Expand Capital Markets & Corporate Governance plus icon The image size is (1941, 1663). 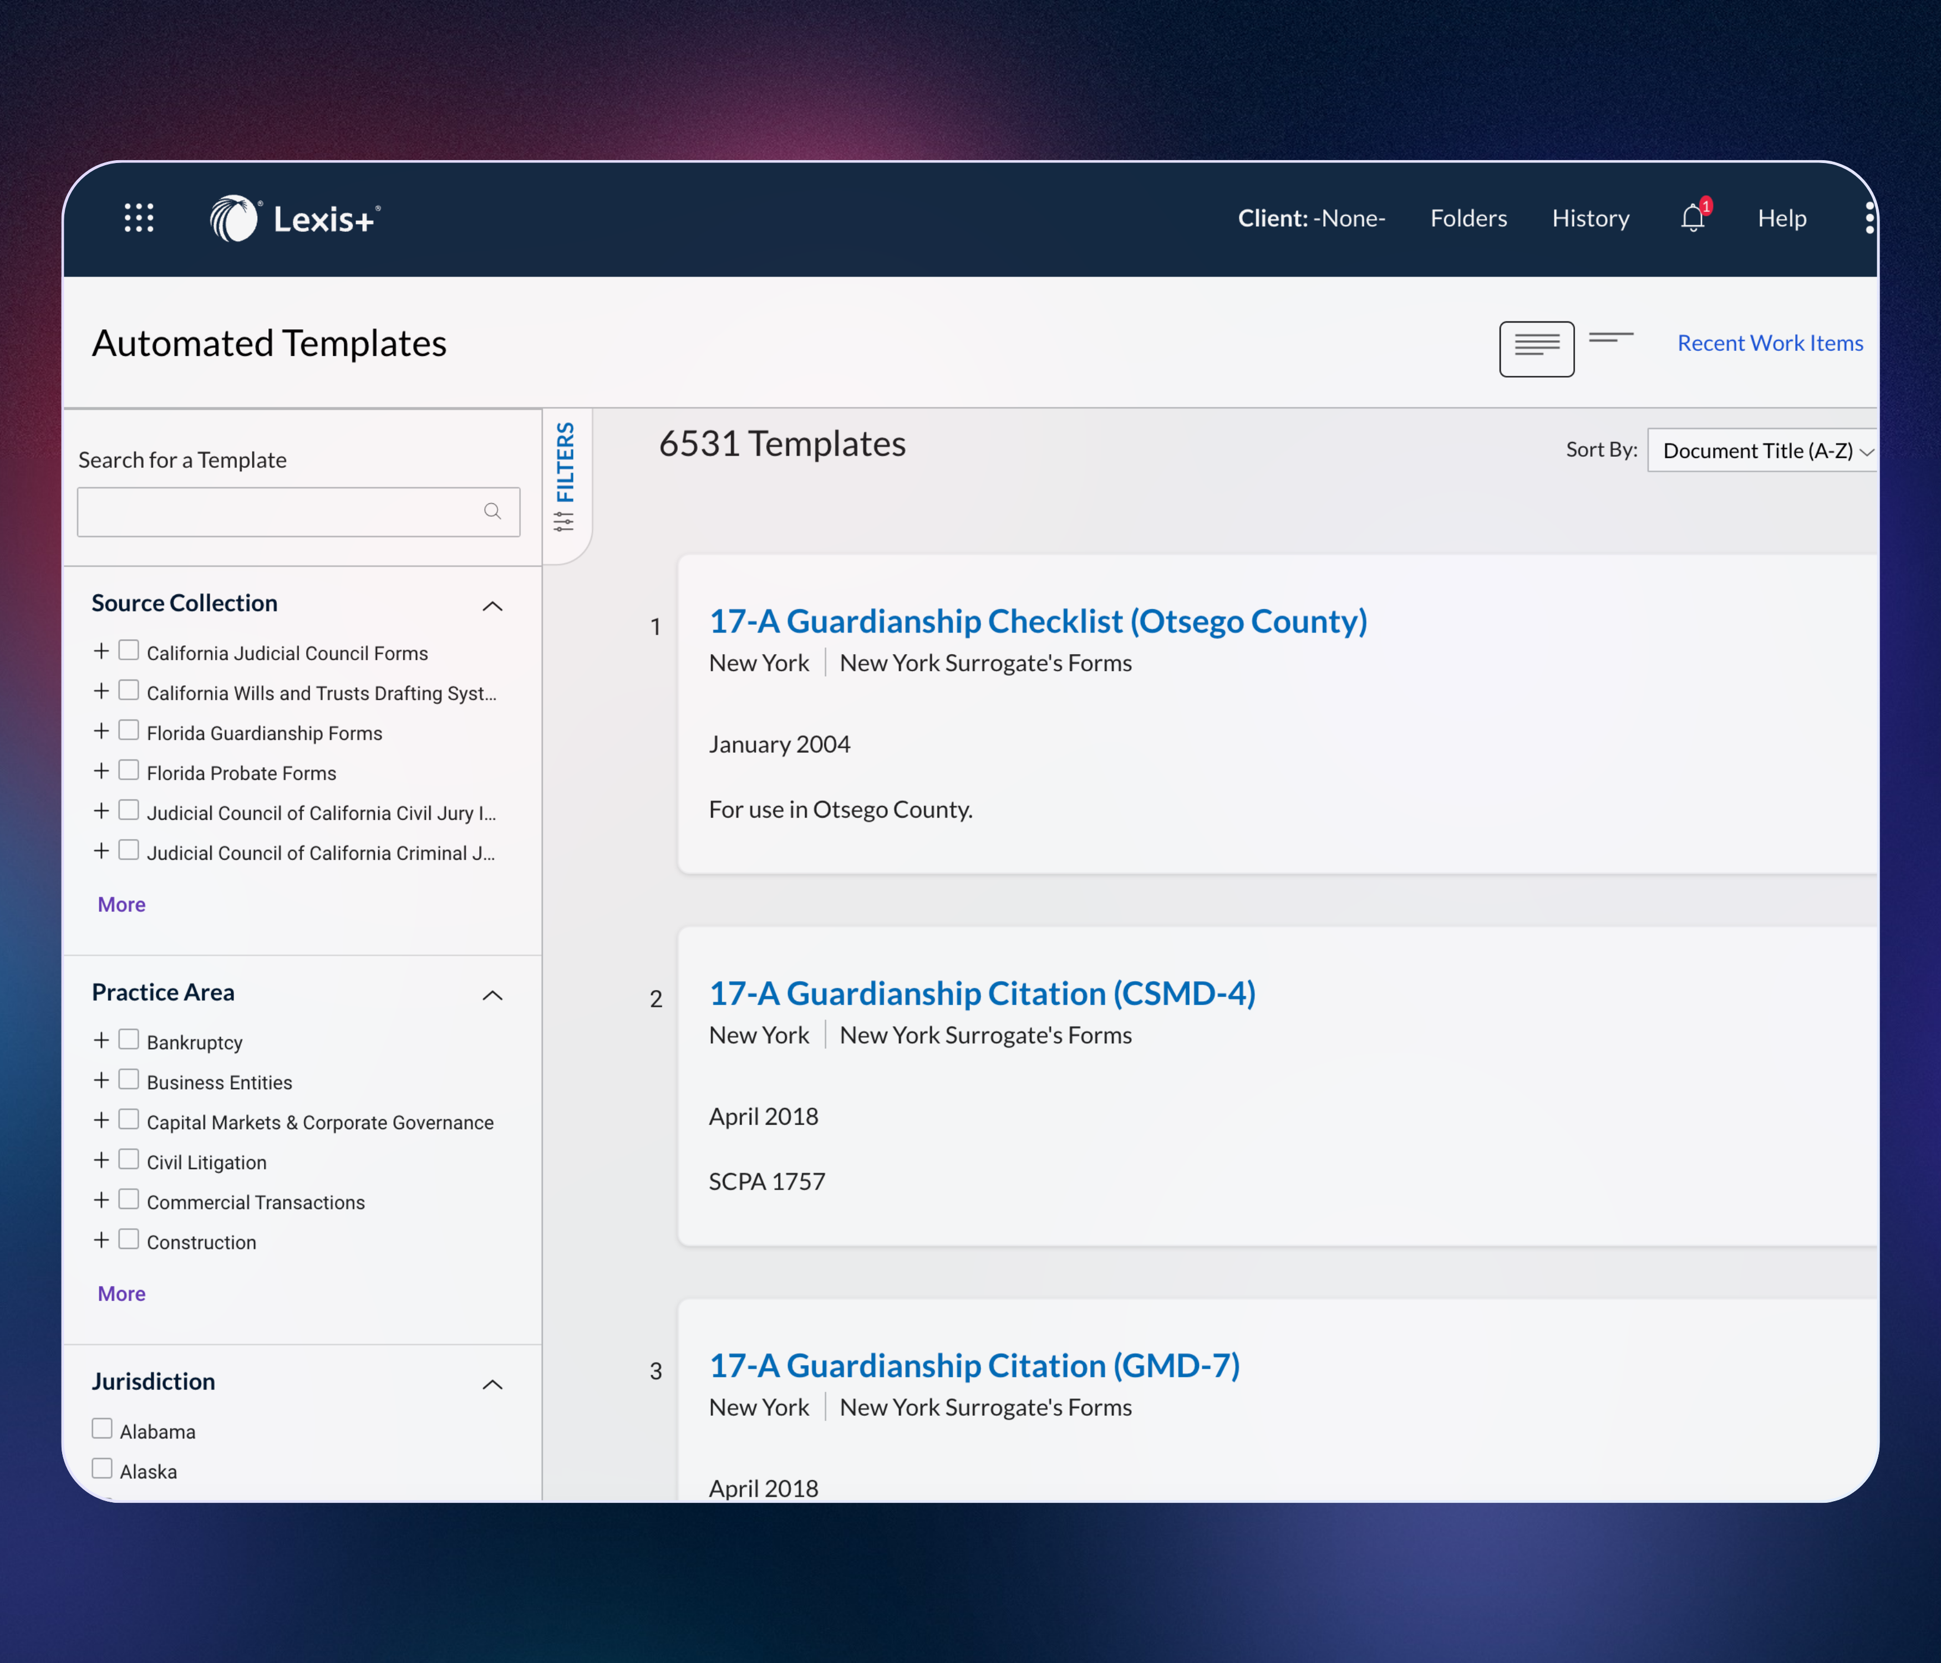pos(101,1120)
